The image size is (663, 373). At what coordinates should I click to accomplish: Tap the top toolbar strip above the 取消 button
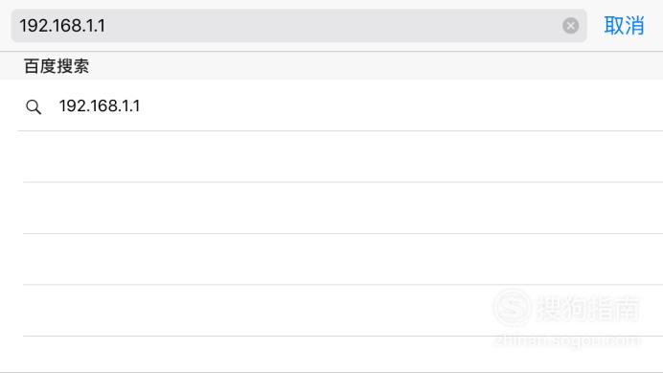pos(624,6)
